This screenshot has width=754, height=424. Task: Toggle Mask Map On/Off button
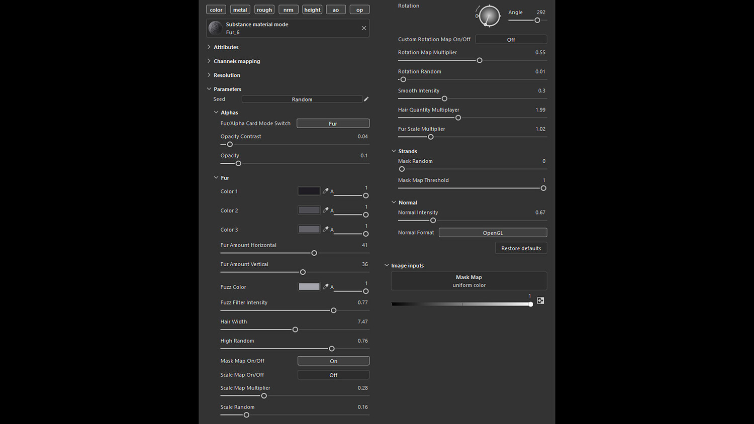click(333, 361)
